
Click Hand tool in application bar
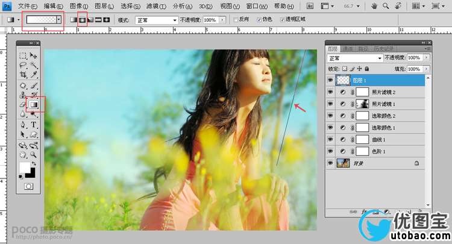[374, 6]
